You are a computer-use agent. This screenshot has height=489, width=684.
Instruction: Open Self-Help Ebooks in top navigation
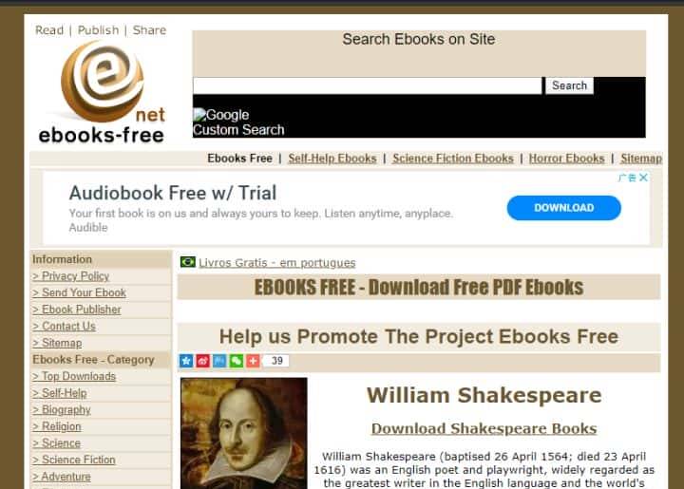pos(332,159)
